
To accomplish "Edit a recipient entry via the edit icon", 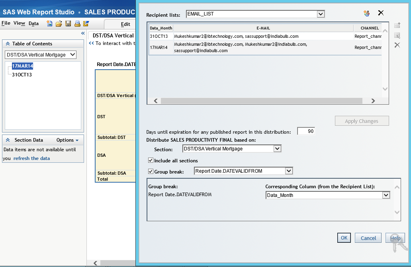I will 397,36.
